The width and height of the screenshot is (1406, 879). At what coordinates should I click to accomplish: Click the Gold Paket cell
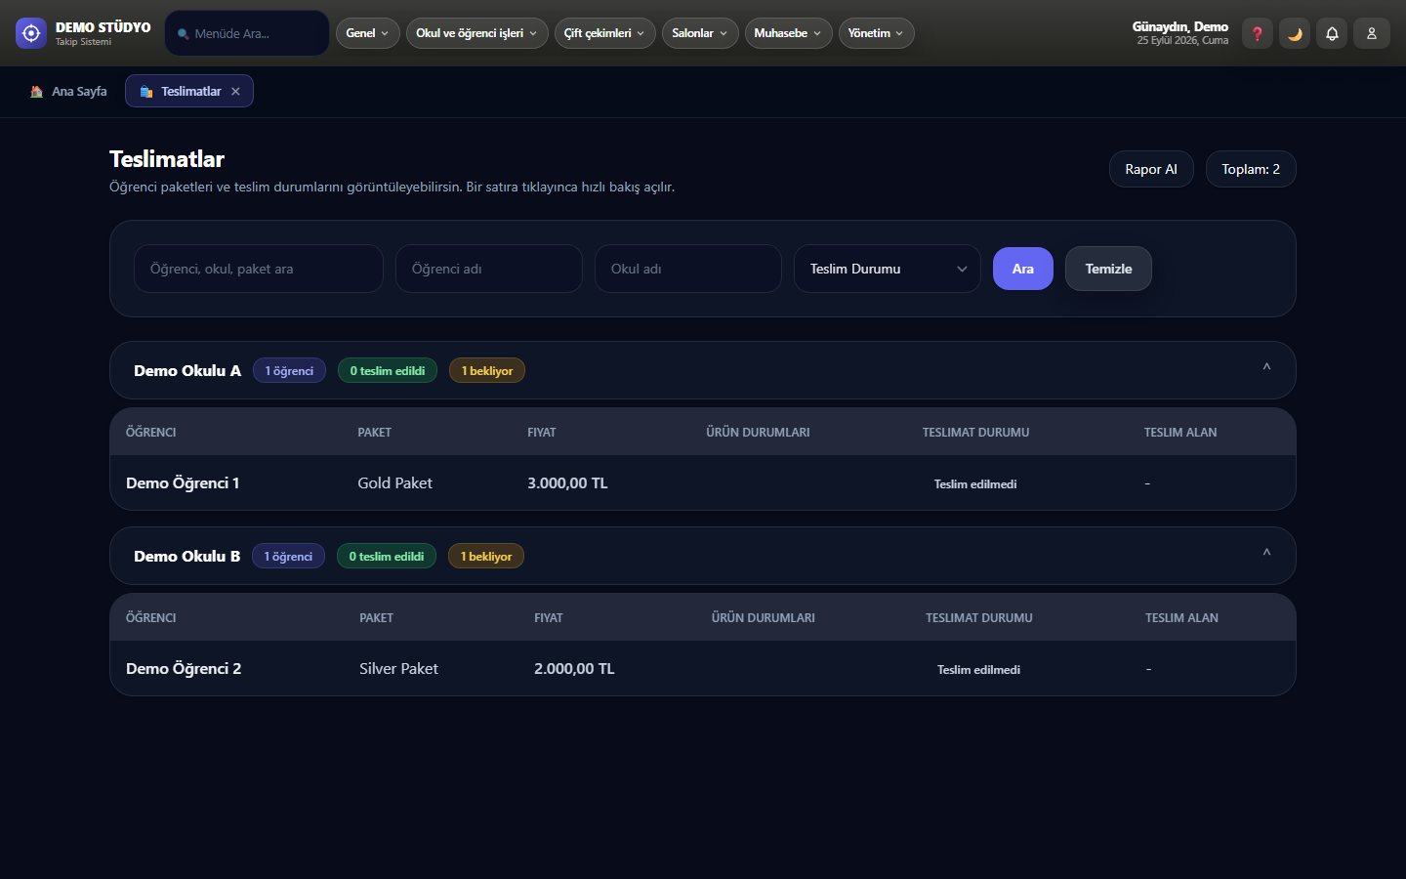pyautogui.click(x=394, y=482)
